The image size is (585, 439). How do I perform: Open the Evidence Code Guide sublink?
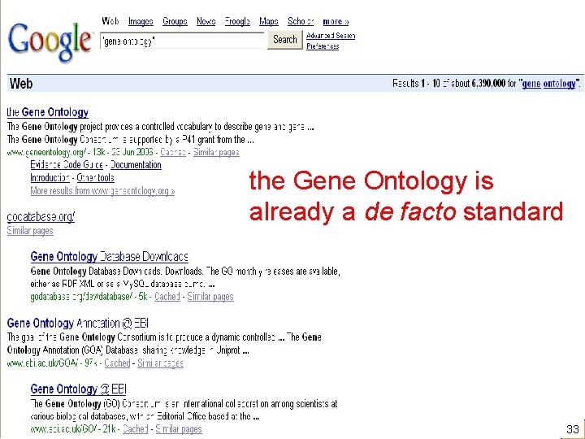[x=67, y=164]
